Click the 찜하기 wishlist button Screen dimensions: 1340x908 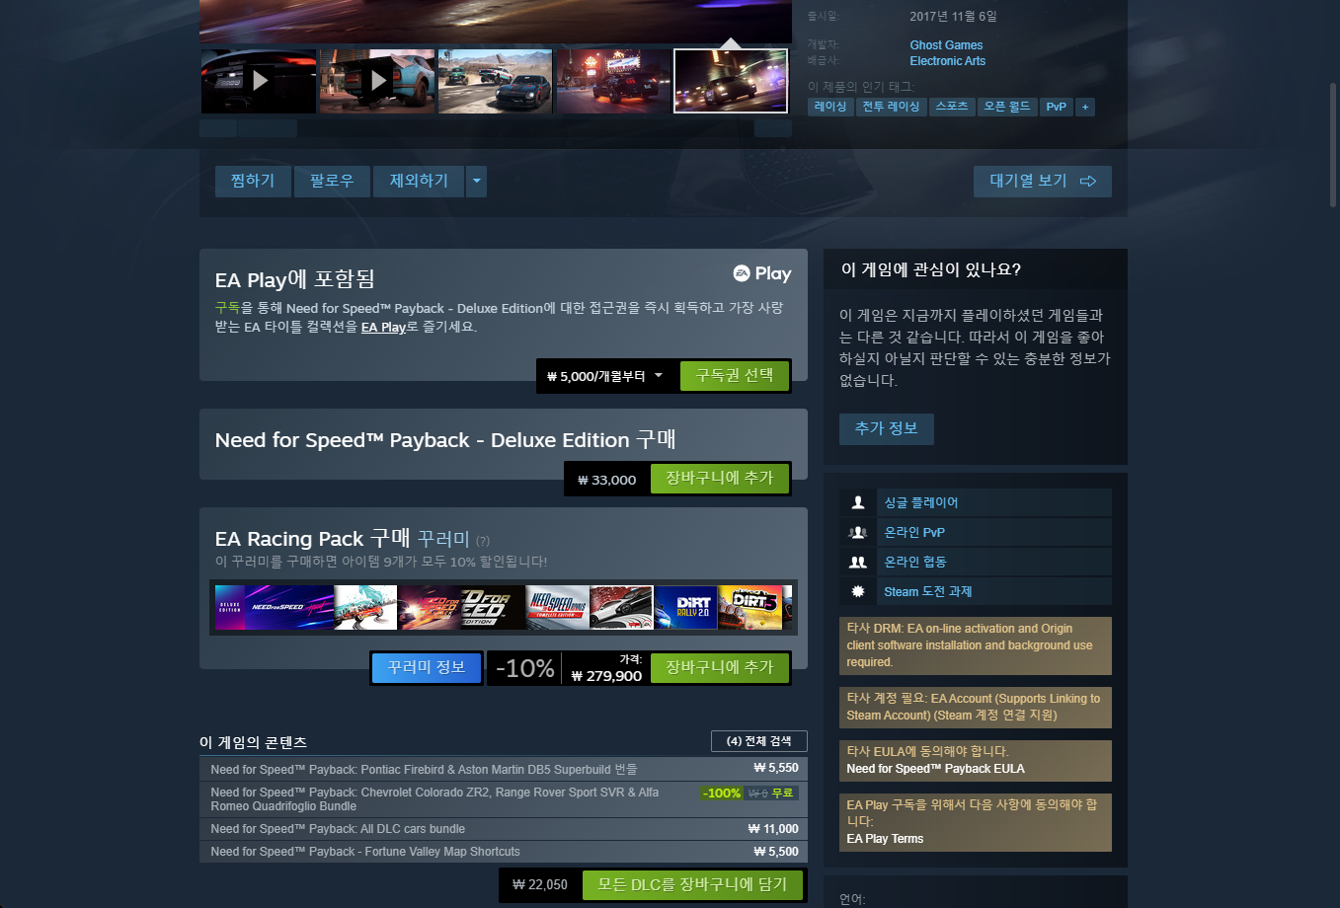point(253,181)
